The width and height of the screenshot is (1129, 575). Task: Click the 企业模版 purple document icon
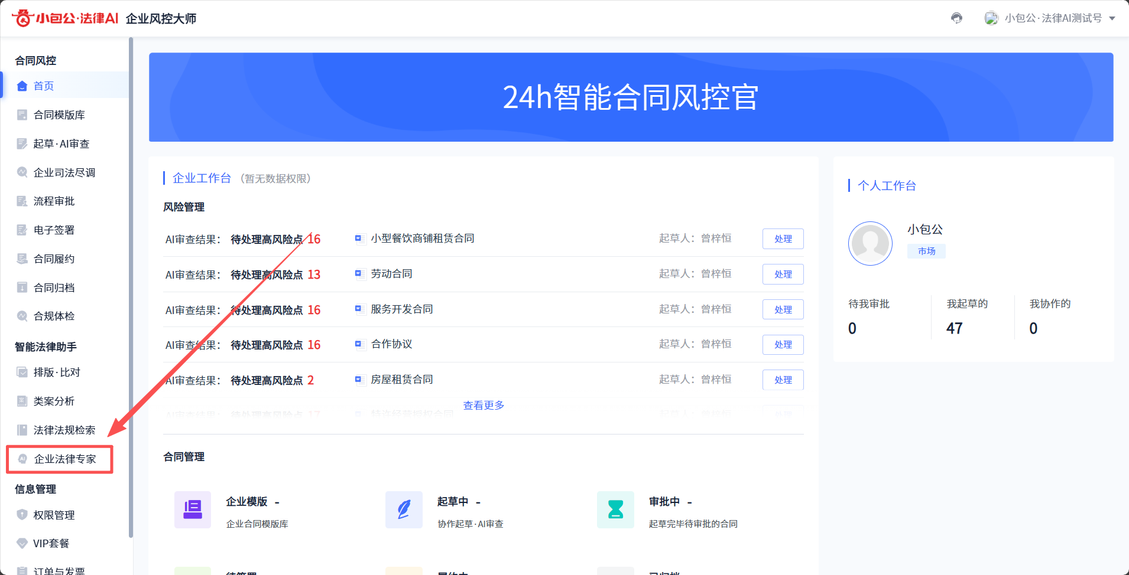[x=192, y=509]
